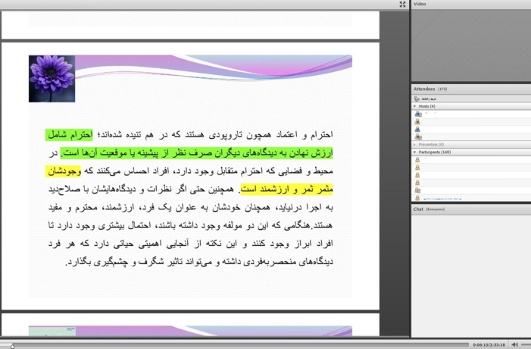Select the third host's blue icon
This screenshot has height=349, width=531.
pyautogui.click(x=417, y=129)
